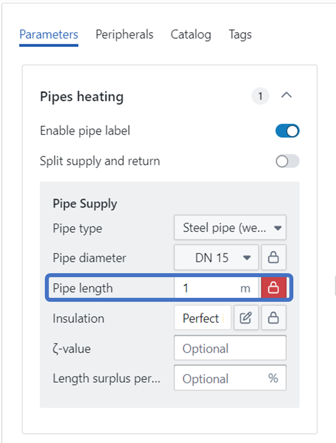Image resolution: width=336 pixels, height=443 pixels.
Task: Click the Pipes heating section title
Action: 82,97
